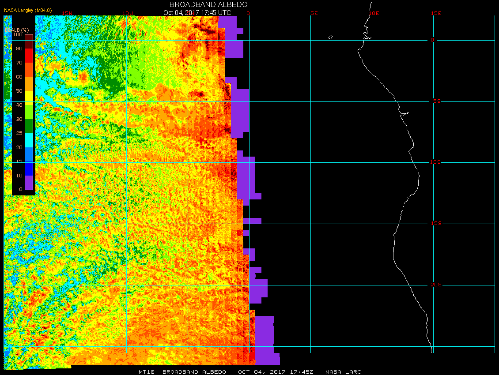Screen dimensions: 499x375
Task: Click the legend value 50
Action: pyautogui.click(x=19, y=91)
